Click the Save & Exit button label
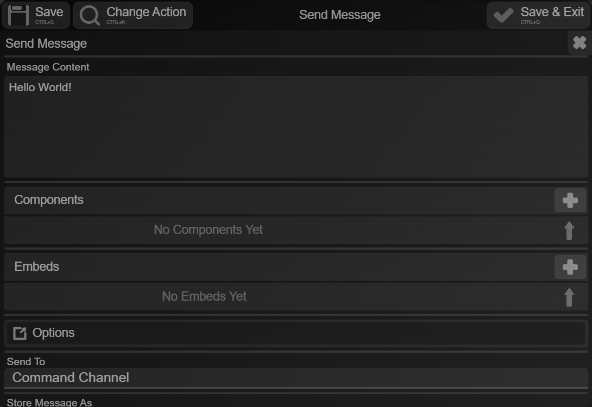This screenshot has width=592, height=407. [552, 12]
